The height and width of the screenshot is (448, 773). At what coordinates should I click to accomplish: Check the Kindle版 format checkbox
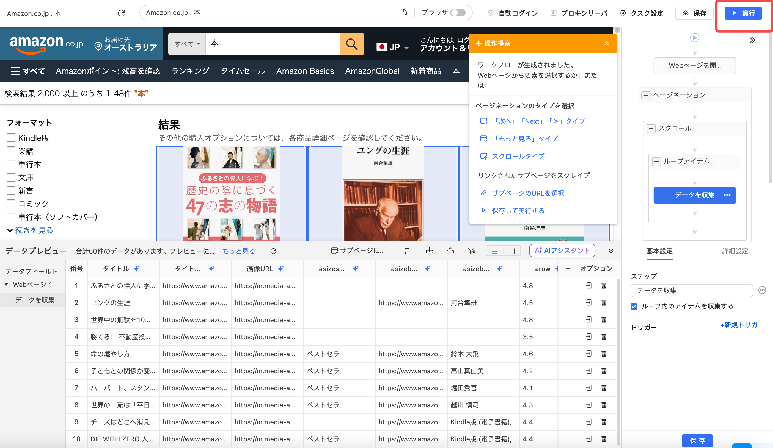[x=11, y=138]
